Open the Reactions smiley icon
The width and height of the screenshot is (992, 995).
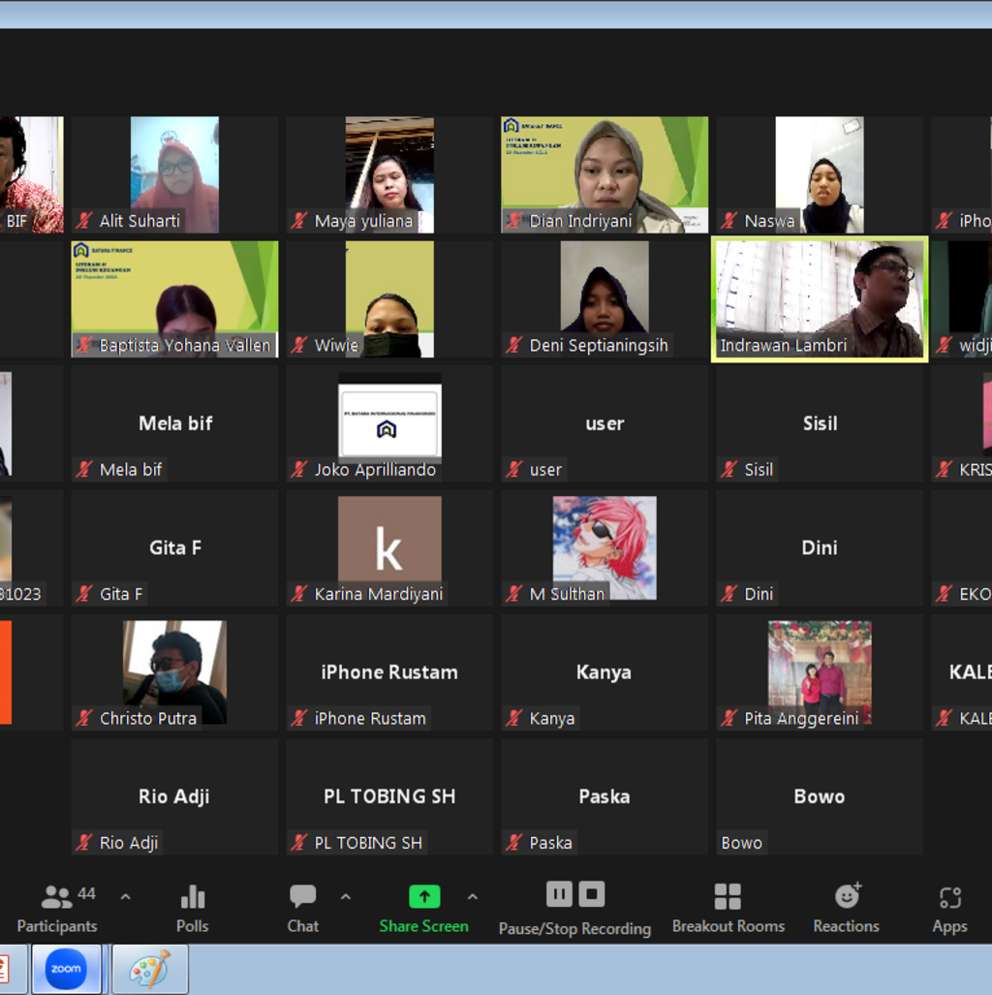[847, 896]
